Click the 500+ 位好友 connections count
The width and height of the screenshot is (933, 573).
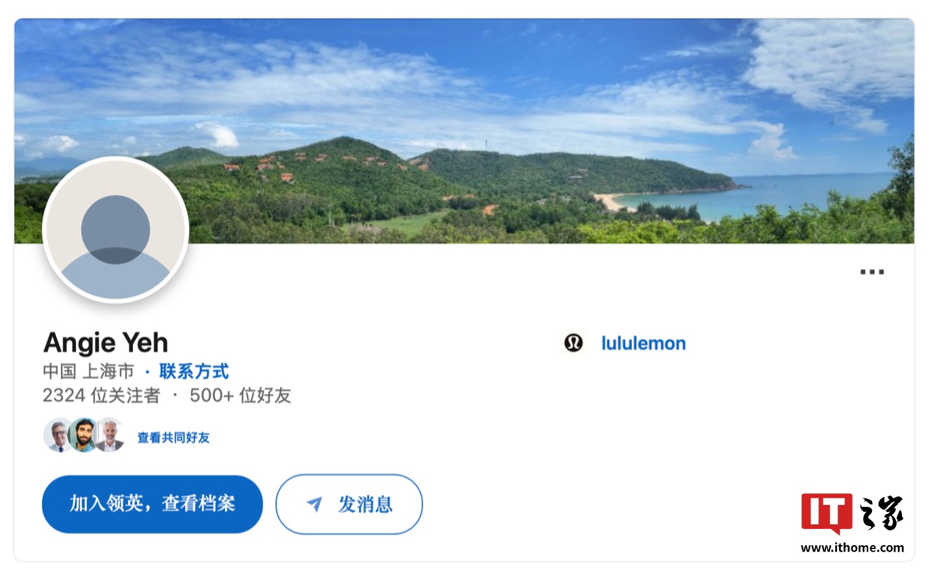[240, 395]
